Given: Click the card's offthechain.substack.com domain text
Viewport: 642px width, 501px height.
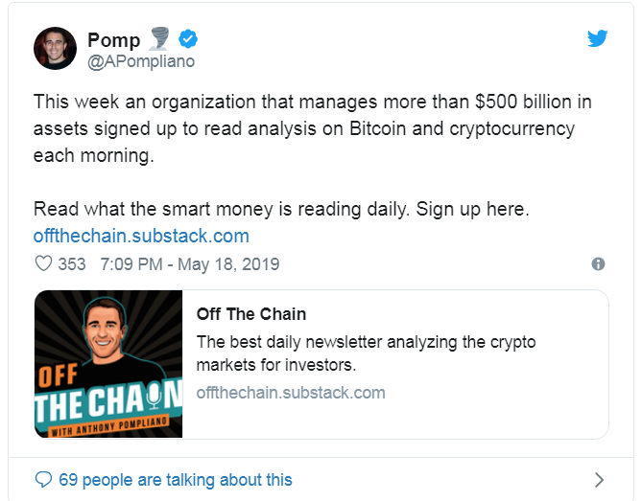Looking at the screenshot, I should 290,392.
